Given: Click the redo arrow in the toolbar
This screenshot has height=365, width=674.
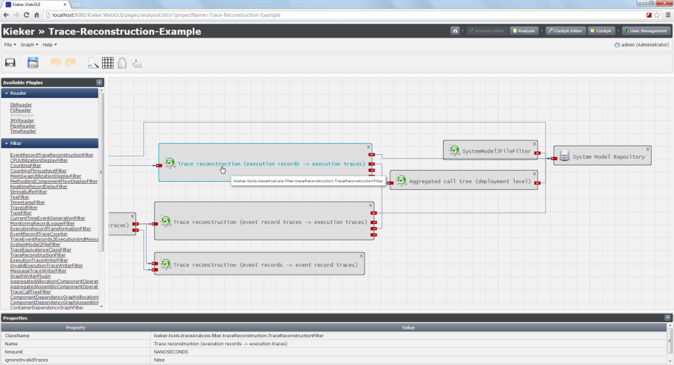Looking at the screenshot, I should 70,63.
